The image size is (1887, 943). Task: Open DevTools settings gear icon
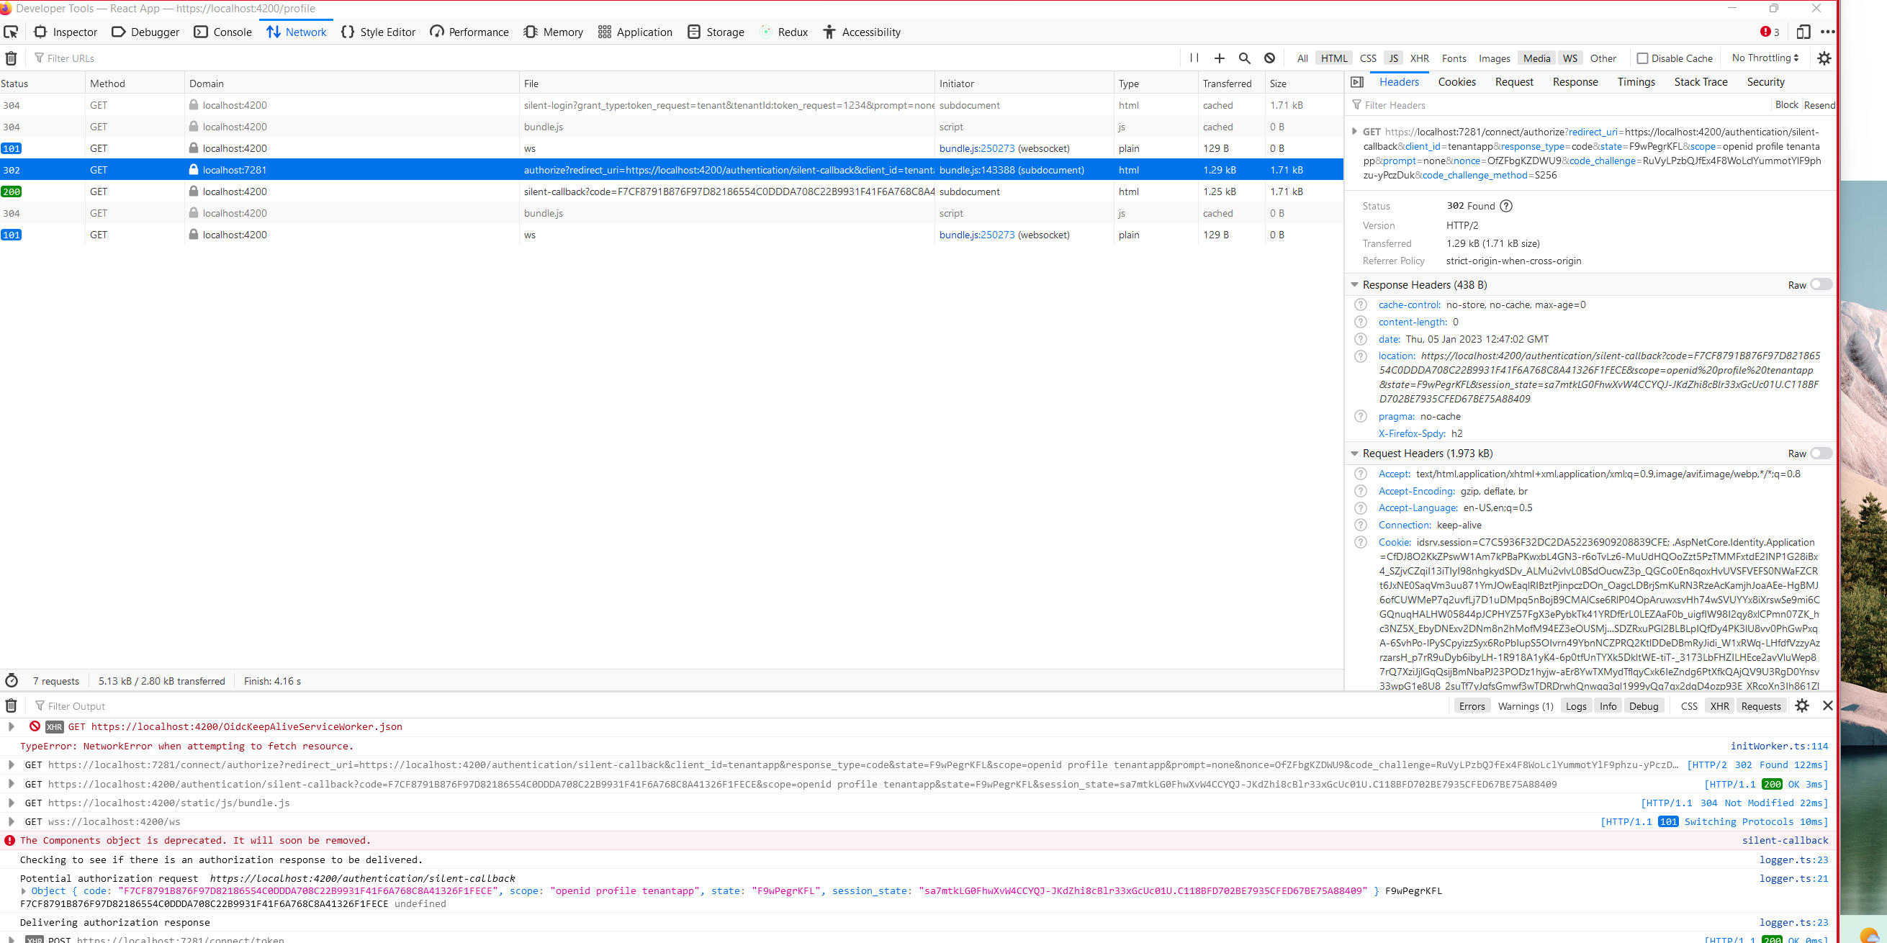click(x=1824, y=58)
